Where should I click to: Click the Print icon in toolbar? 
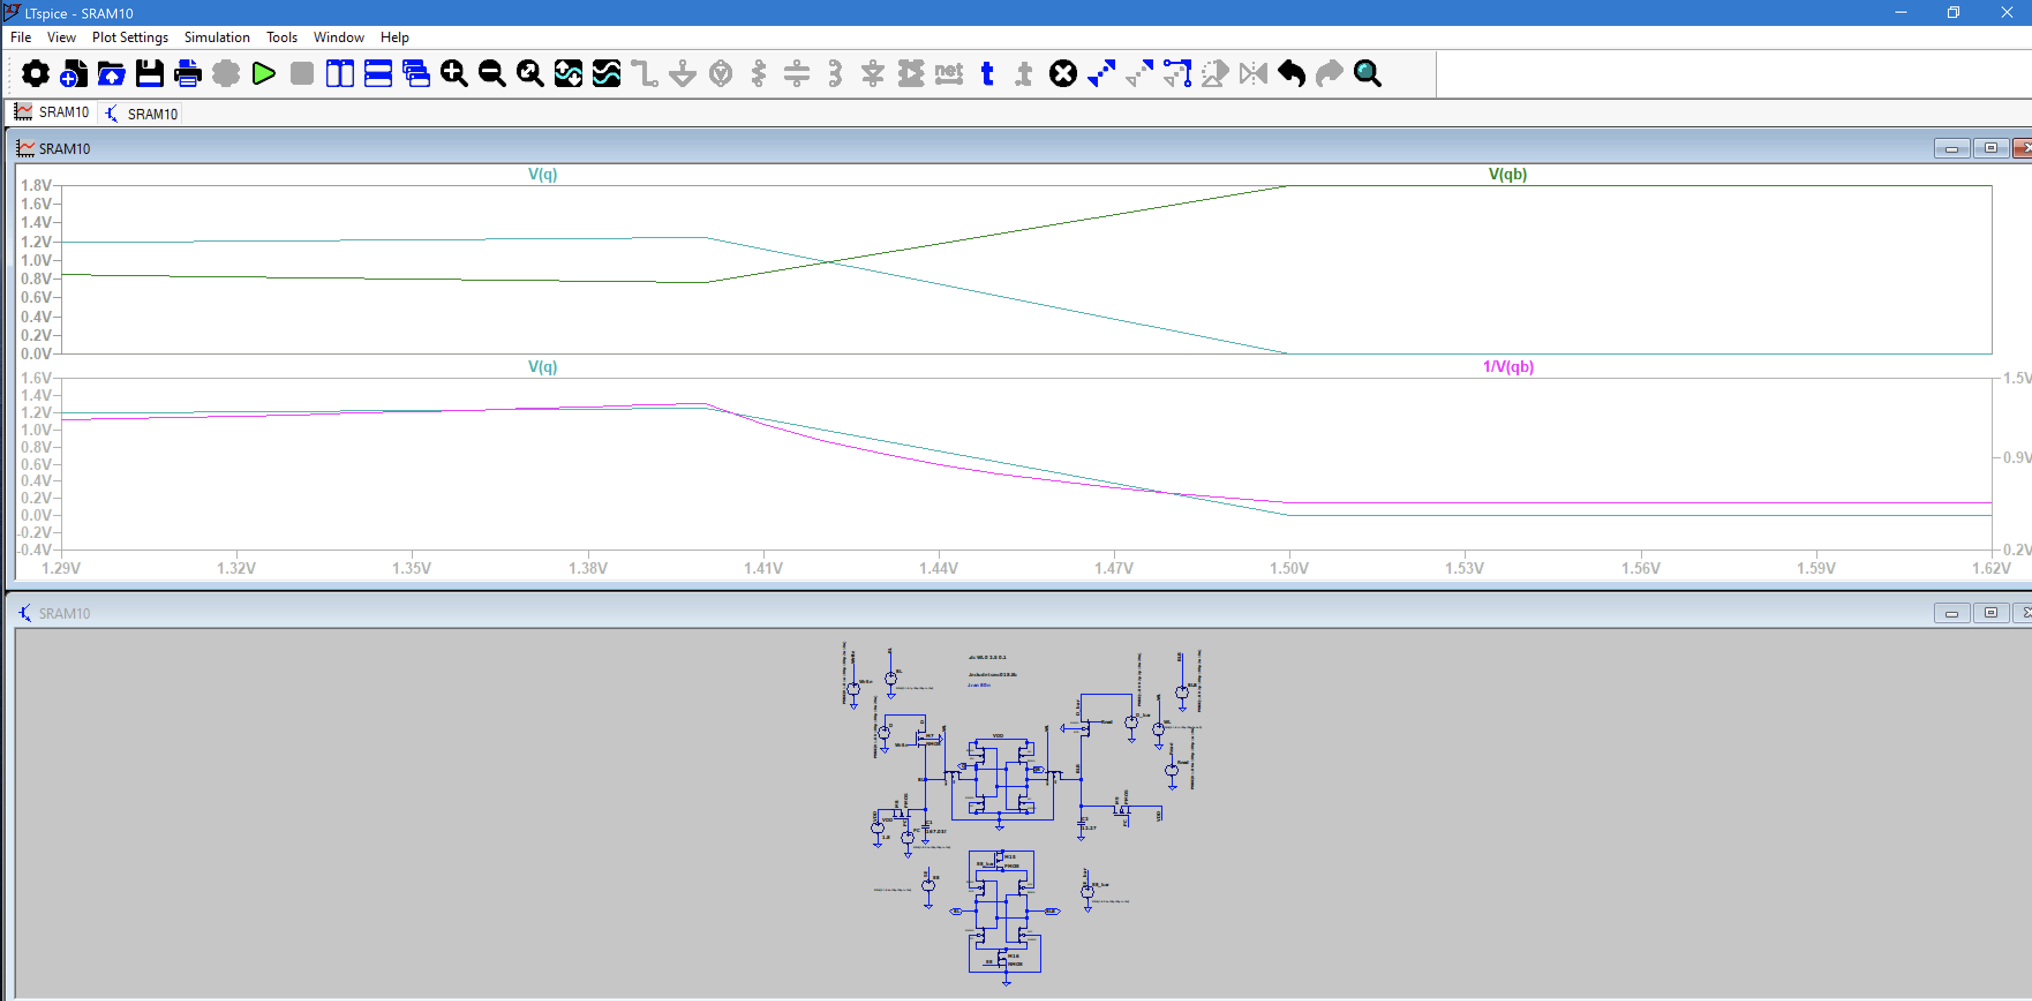click(187, 73)
